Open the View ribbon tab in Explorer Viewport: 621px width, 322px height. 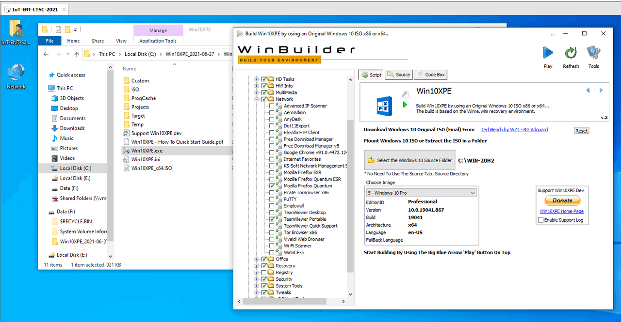[121, 41]
